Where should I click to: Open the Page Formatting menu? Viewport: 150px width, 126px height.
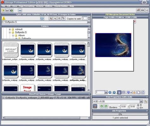point(27,6)
